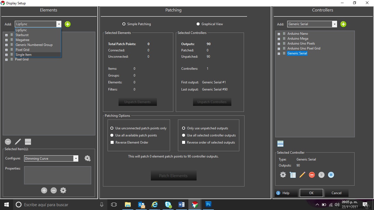
Task: Open the controller network list icon
Action: 293,175
